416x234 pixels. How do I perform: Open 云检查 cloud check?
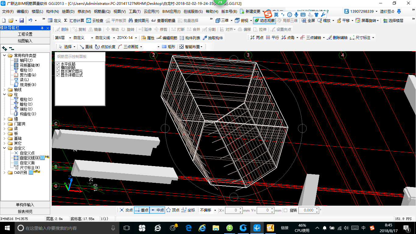click(x=95, y=20)
